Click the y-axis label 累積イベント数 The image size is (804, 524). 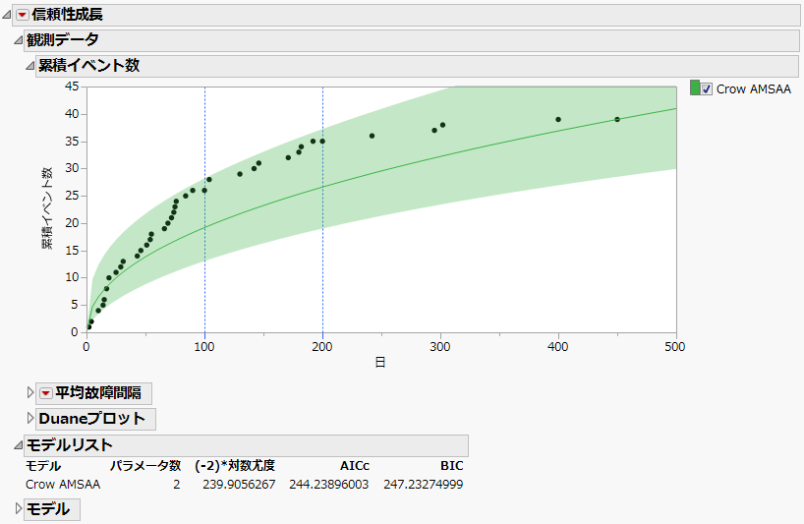48,208
